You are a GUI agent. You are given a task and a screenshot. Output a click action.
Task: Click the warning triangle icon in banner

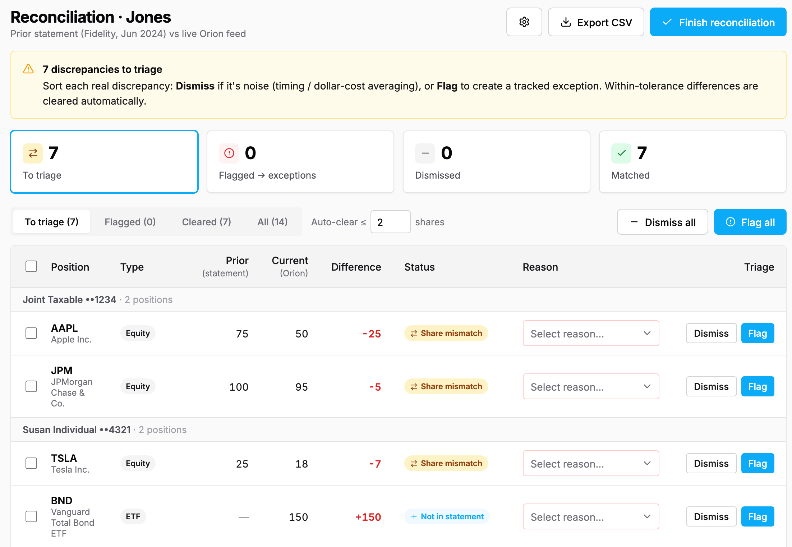coord(28,69)
